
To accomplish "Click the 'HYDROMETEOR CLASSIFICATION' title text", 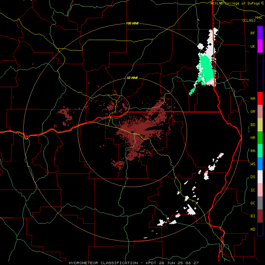I will tap(103, 263).
